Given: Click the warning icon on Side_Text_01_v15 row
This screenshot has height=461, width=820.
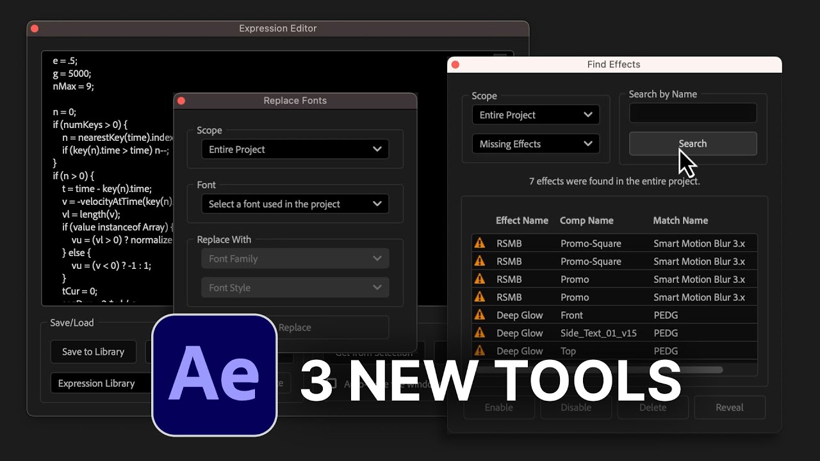Looking at the screenshot, I should click(x=479, y=333).
